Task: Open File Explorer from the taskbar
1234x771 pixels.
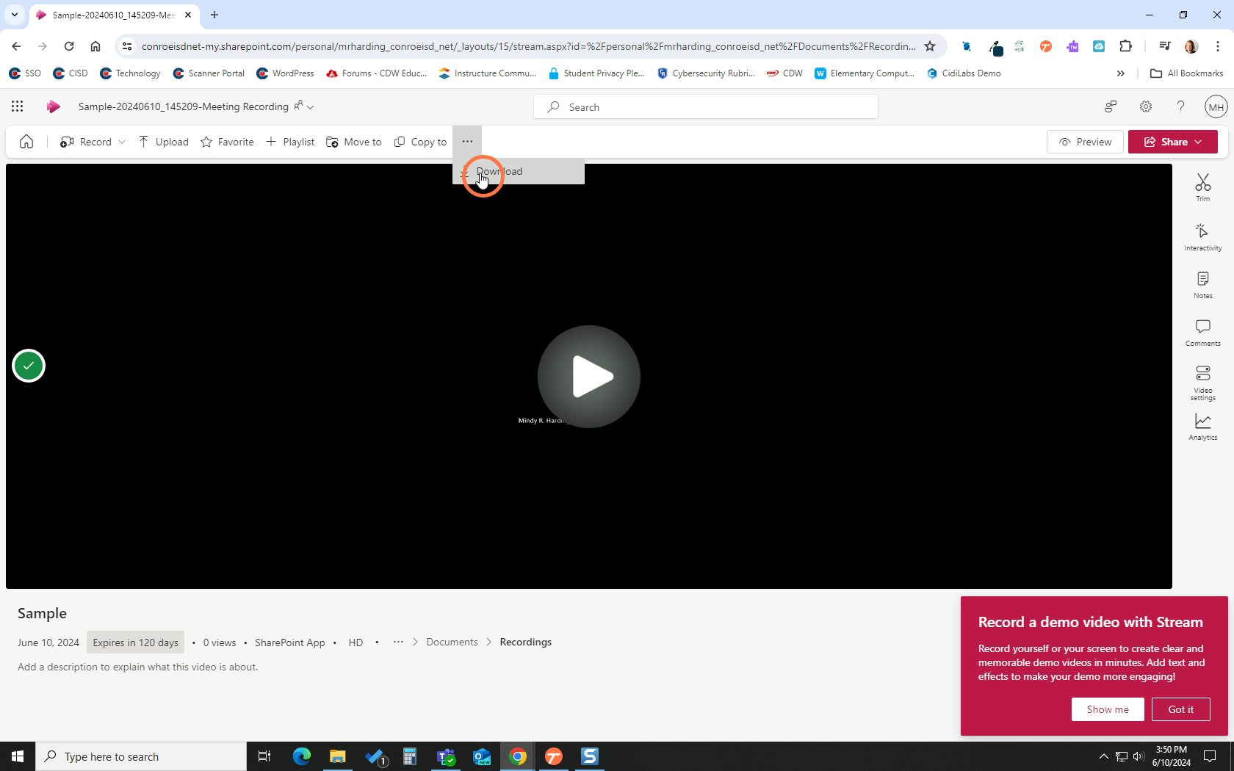Action: [x=337, y=756]
